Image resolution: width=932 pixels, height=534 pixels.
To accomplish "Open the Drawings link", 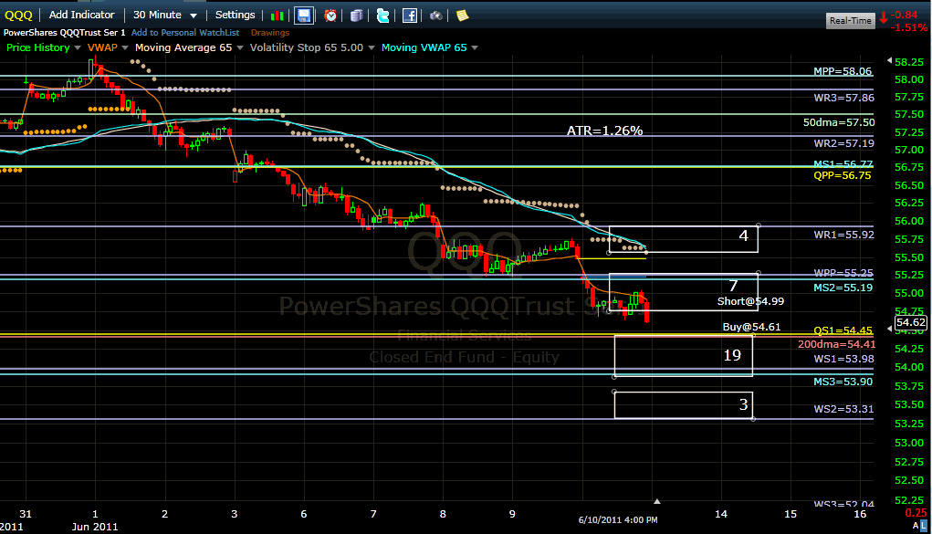I will (270, 33).
